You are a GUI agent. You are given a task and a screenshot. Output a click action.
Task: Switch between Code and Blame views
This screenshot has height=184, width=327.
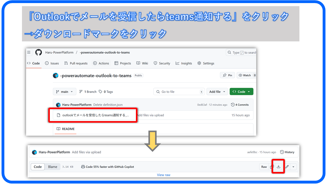pyautogui.click(x=52, y=166)
